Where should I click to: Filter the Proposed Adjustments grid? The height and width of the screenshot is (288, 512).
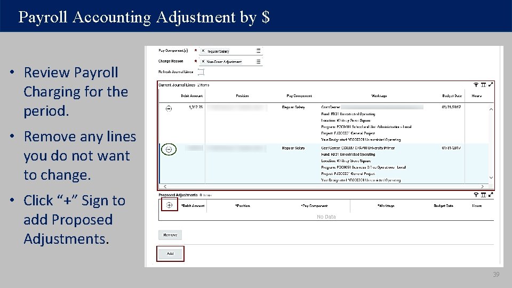pos(476,195)
